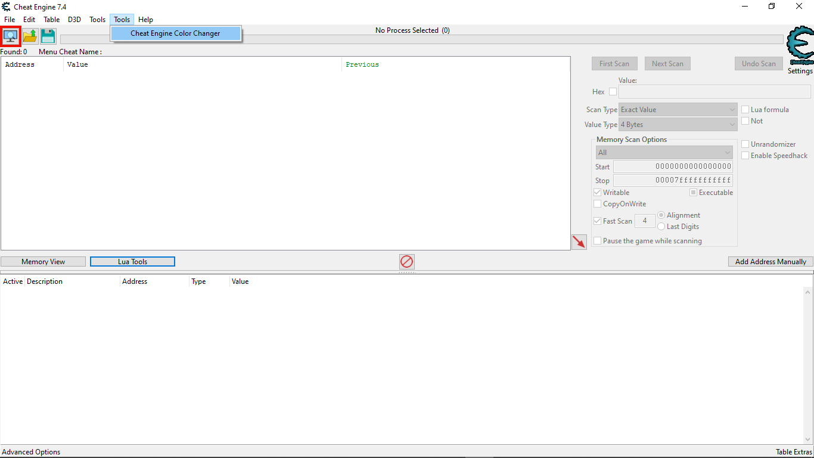This screenshot has width=814, height=458.
Task: Click the Fast Scan alignment value field
Action: pyautogui.click(x=645, y=221)
